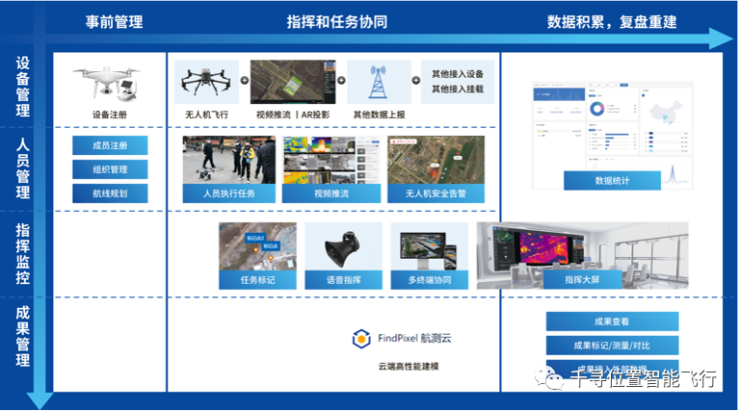This screenshot has width=740, height=411.
Task: Switch to the 事前管理 header tab
Action: (x=112, y=21)
